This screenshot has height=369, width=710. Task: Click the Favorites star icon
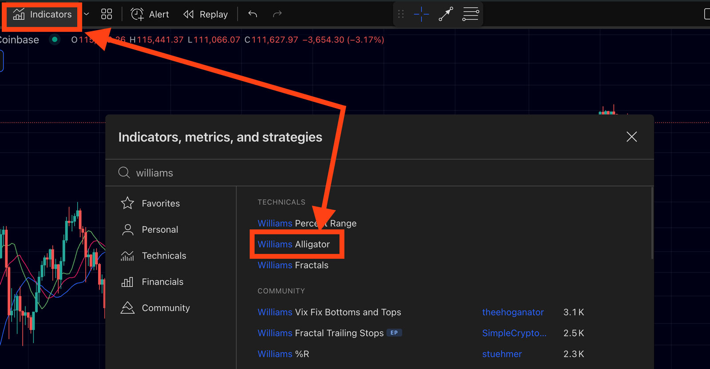click(127, 203)
